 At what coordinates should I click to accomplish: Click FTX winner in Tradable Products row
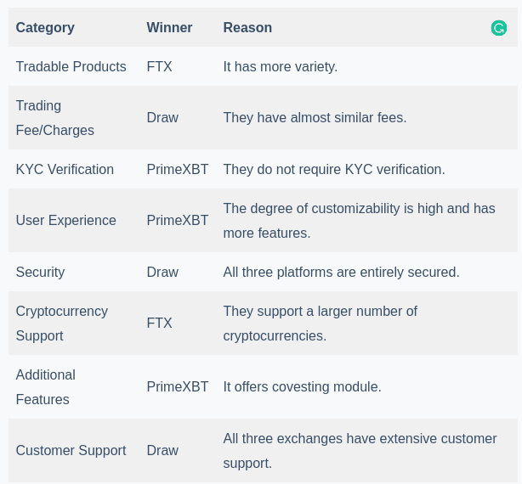pos(159,66)
